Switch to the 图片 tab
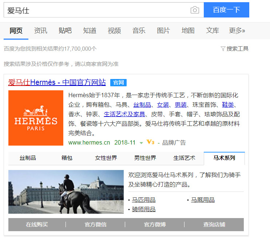Image resolution: width=270 pixels, height=241 pixels. click(x=163, y=31)
